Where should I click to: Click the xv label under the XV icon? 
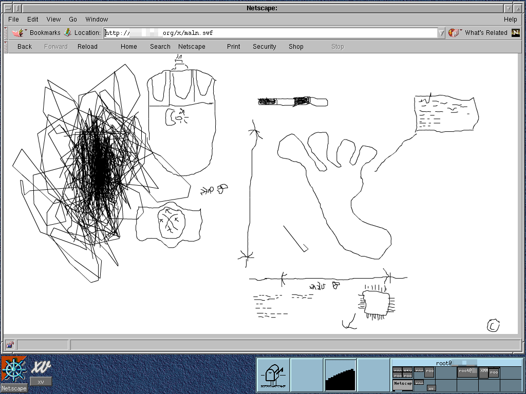pyautogui.click(x=41, y=382)
